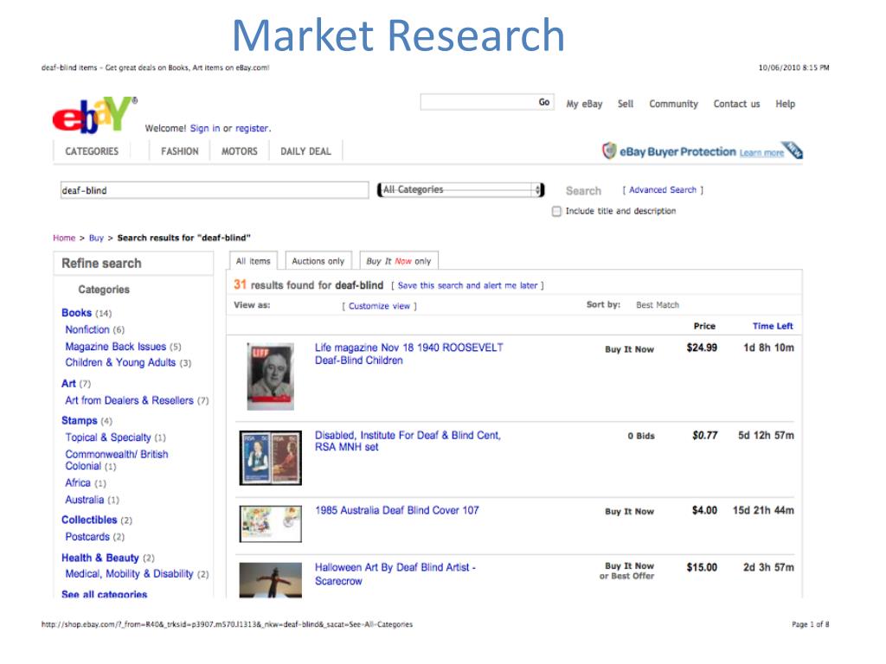Filter by Nonfiction subcategory

coord(87,329)
